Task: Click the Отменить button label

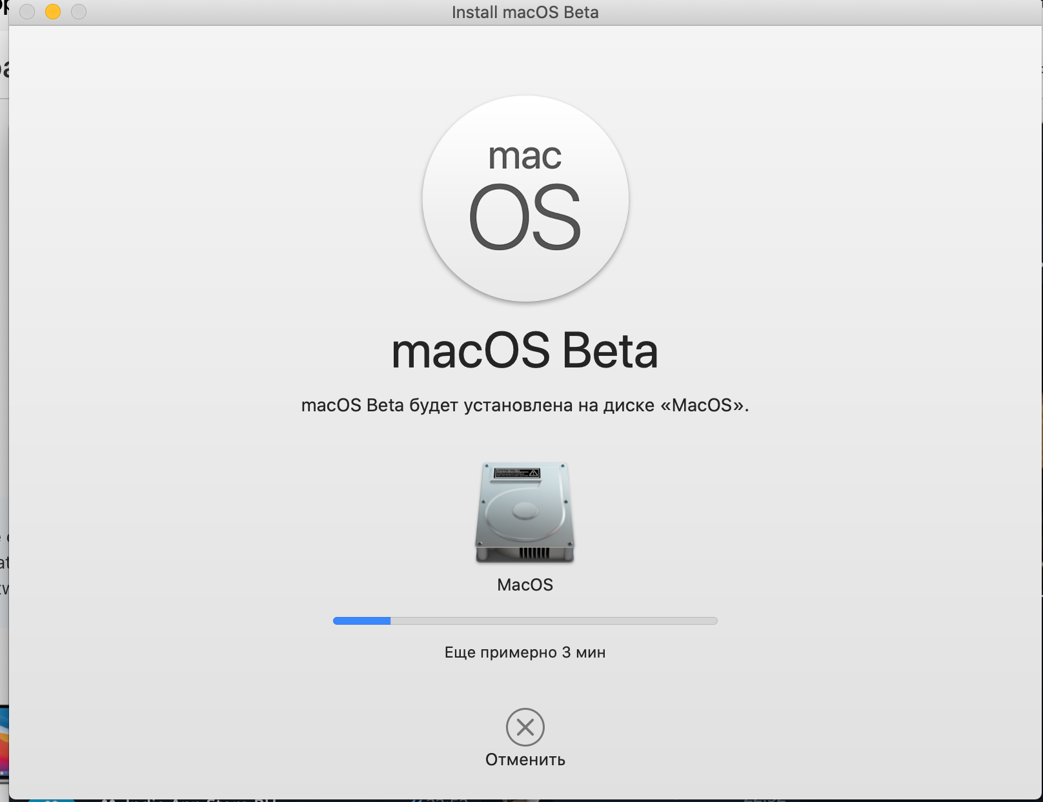Action: click(x=525, y=759)
